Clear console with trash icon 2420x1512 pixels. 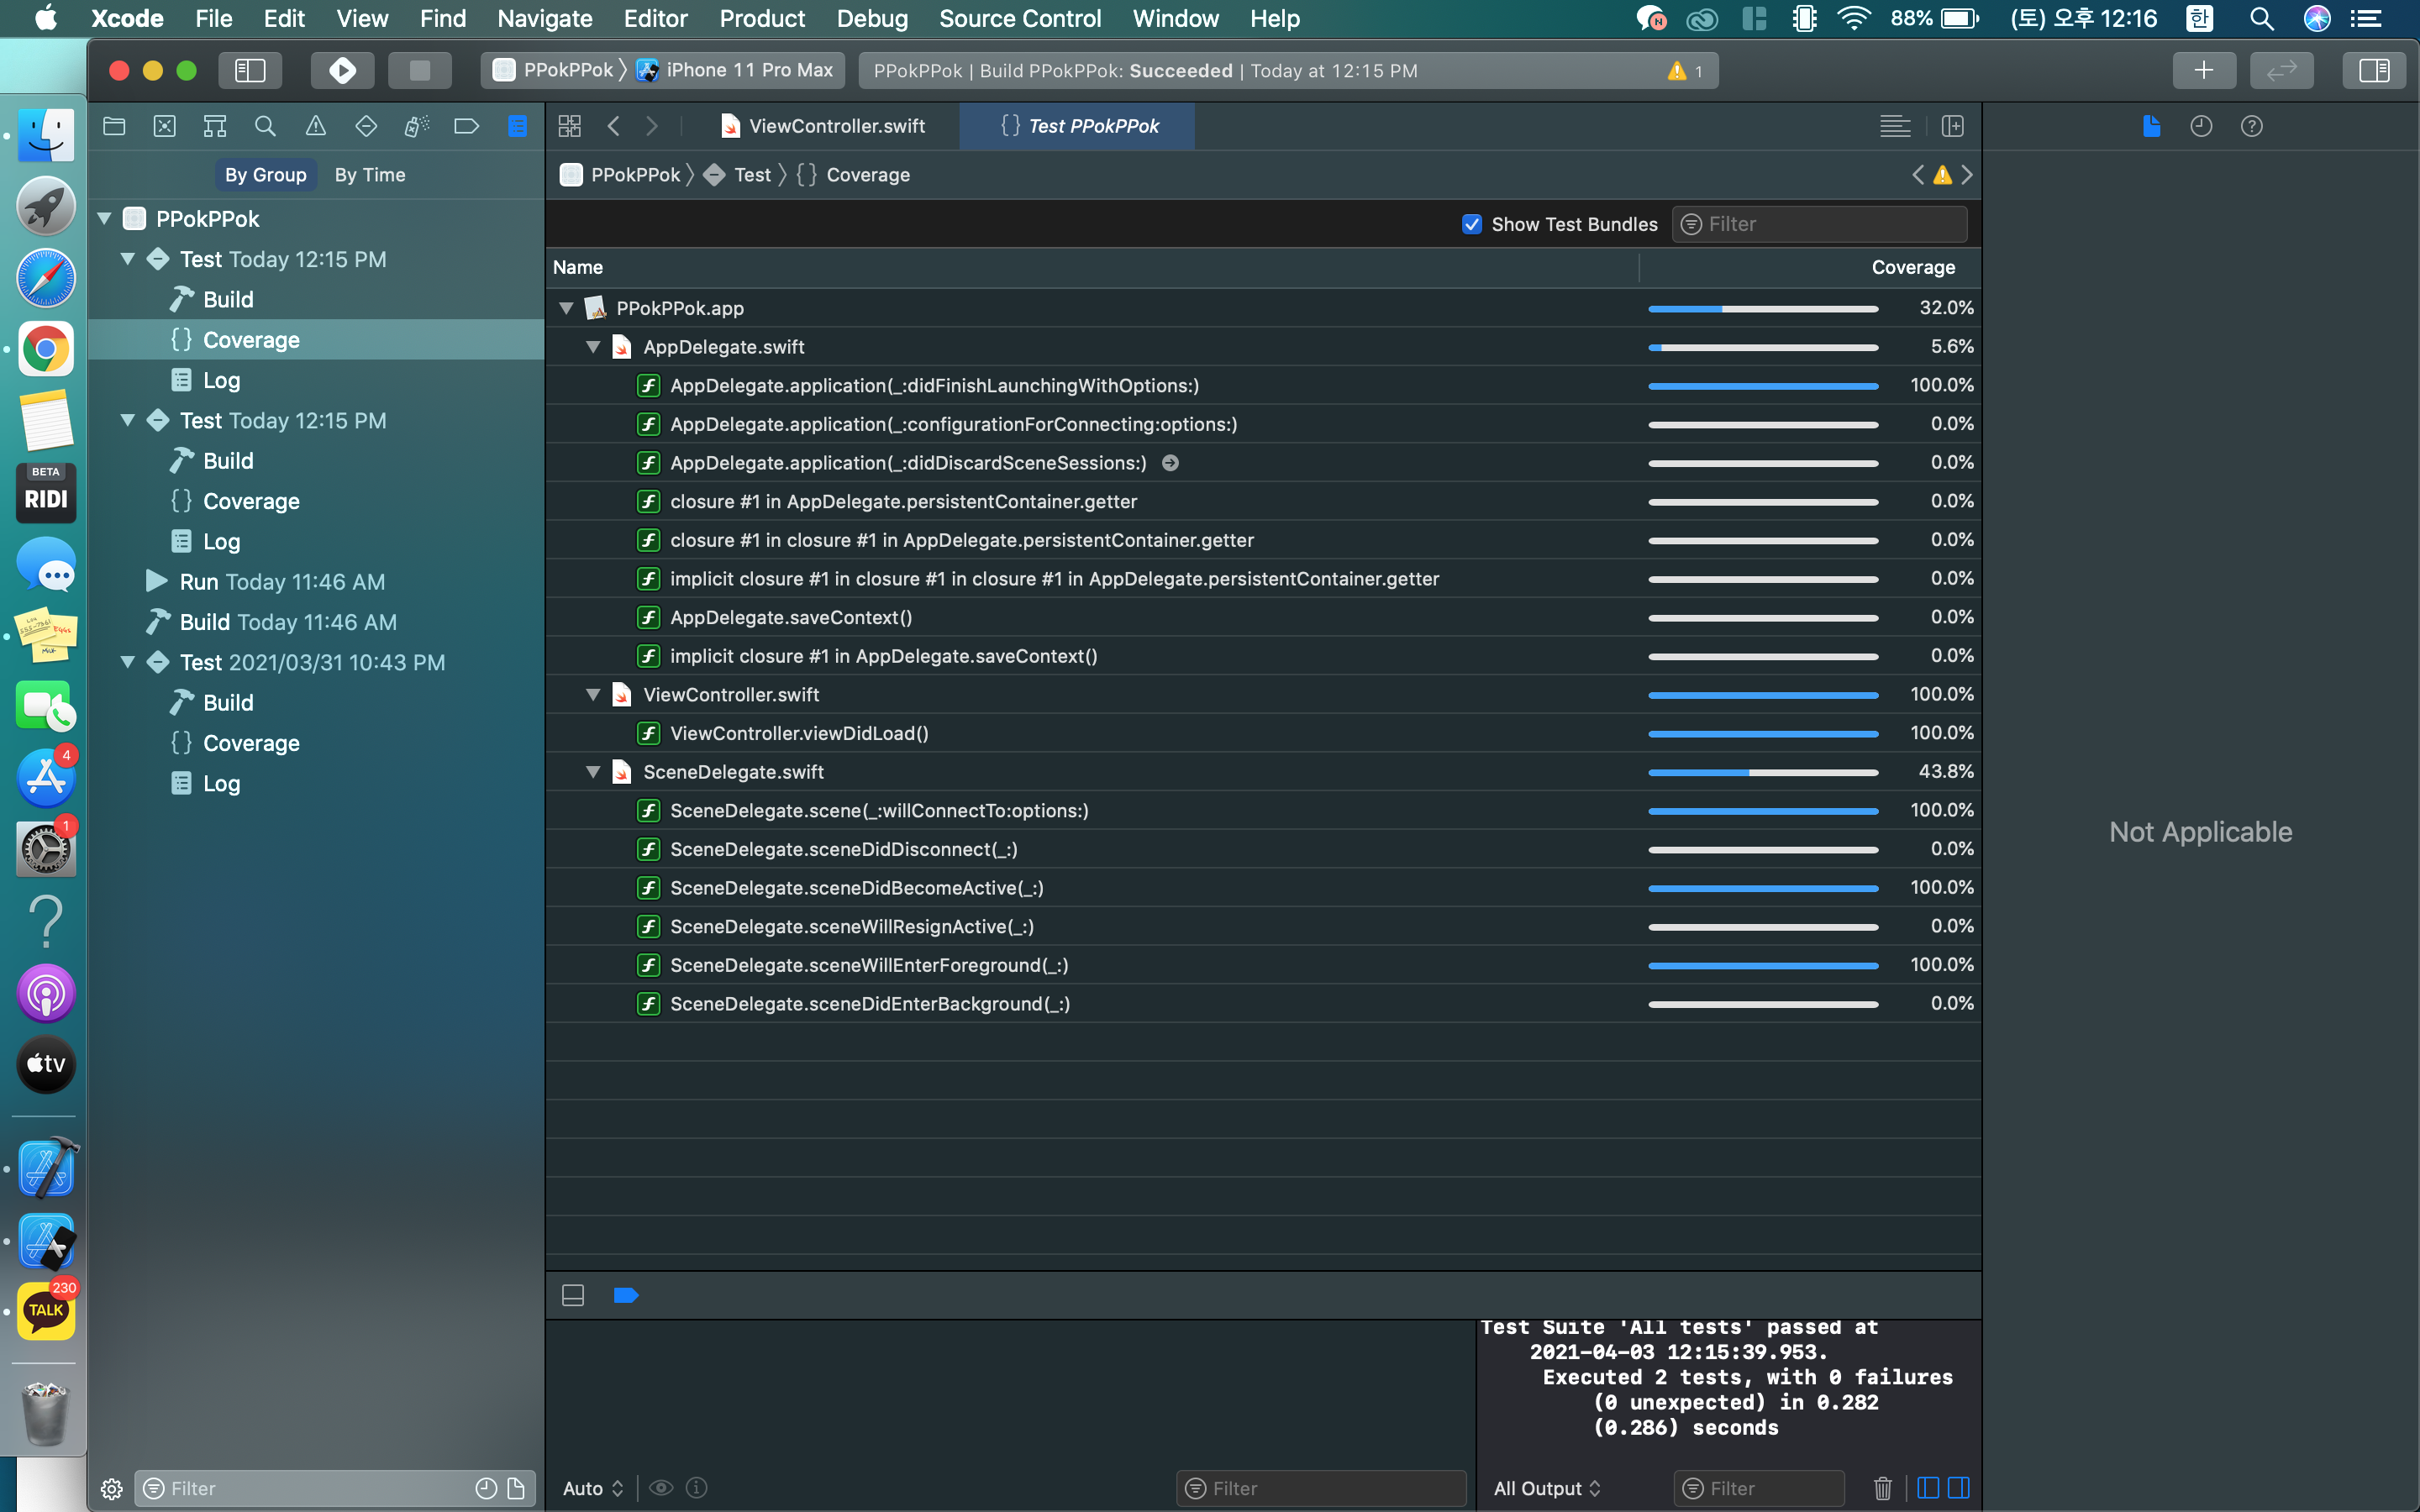pos(1882,1488)
